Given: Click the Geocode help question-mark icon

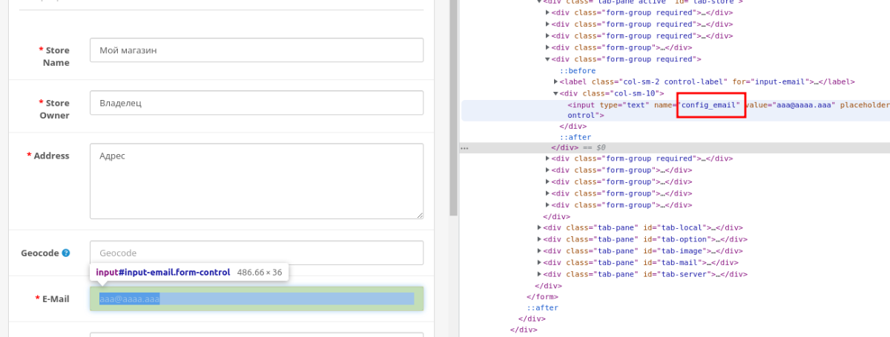Looking at the screenshot, I should 66,253.
